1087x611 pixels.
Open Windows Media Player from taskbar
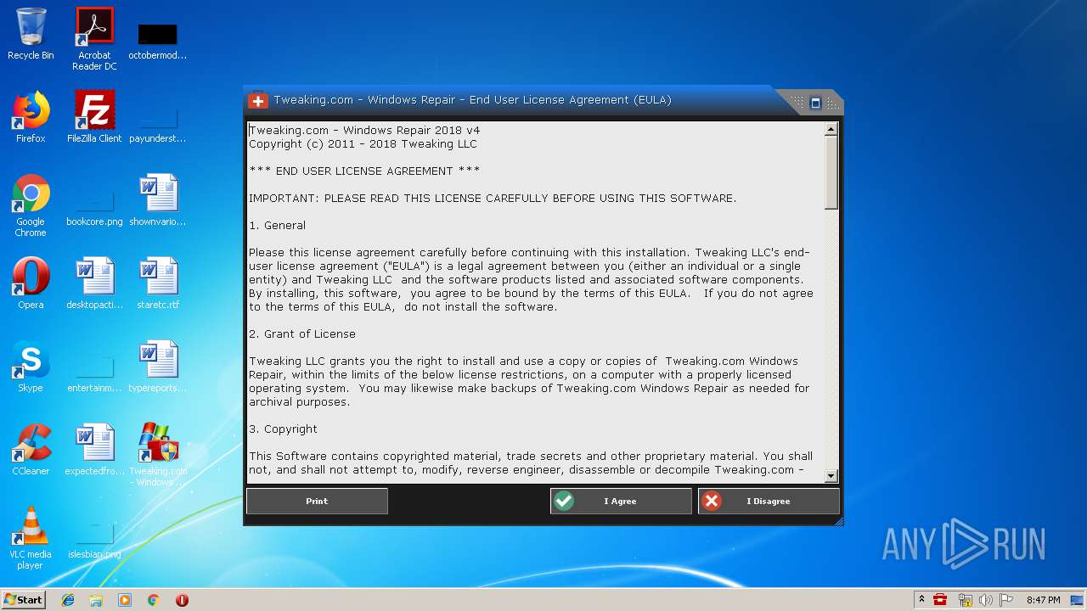tap(125, 600)
